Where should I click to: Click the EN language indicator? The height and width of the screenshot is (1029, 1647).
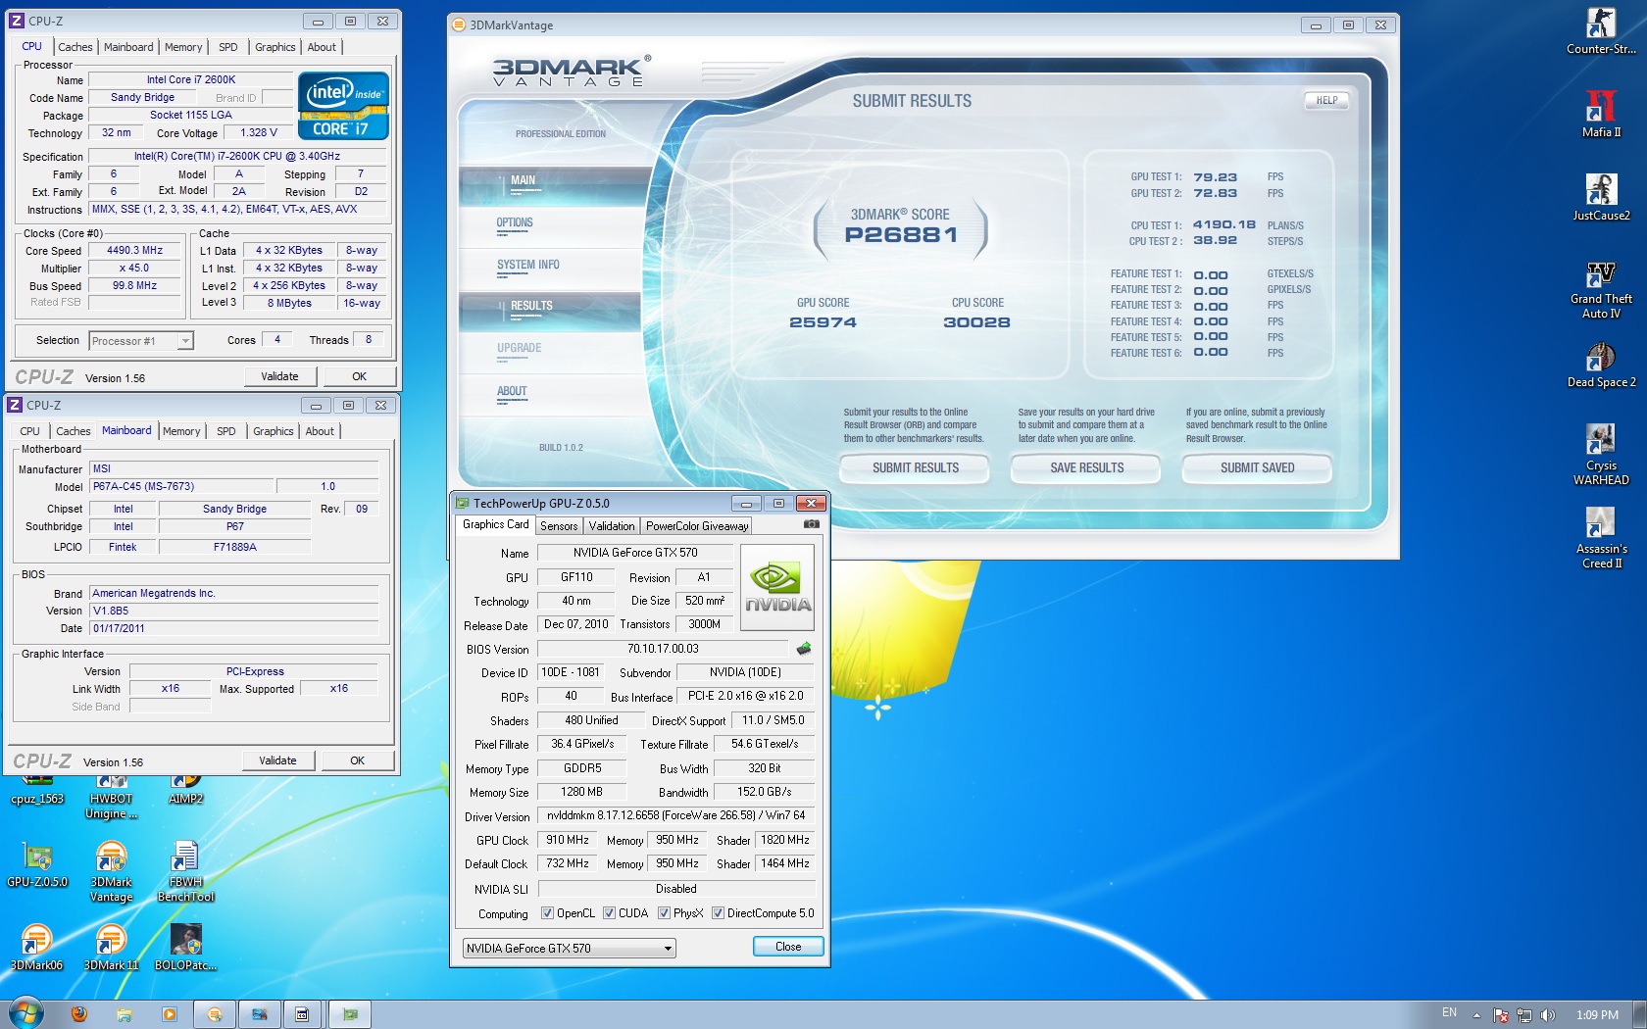(x=1449, y=1012)
